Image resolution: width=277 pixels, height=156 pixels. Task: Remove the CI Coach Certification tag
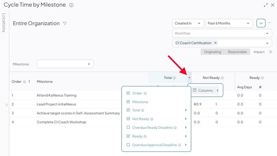(215, 43)
